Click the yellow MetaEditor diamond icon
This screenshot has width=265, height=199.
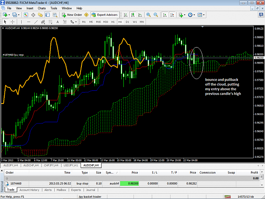86,15
